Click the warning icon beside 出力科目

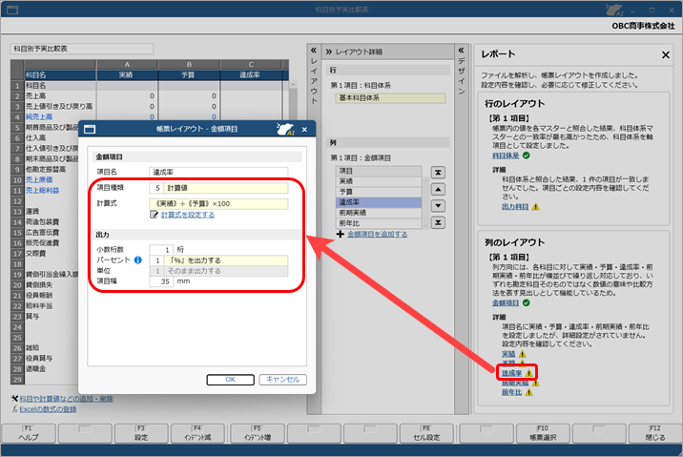(536, 206)
